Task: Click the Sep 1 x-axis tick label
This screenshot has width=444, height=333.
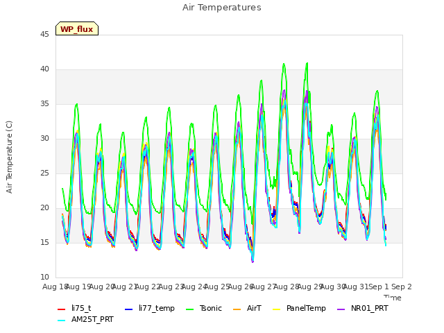Action: tap(379, 287)
